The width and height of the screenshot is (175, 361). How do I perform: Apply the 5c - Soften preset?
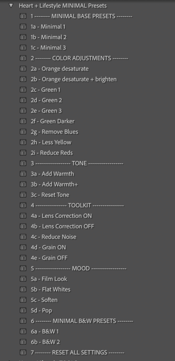click(x=44, y=300)
